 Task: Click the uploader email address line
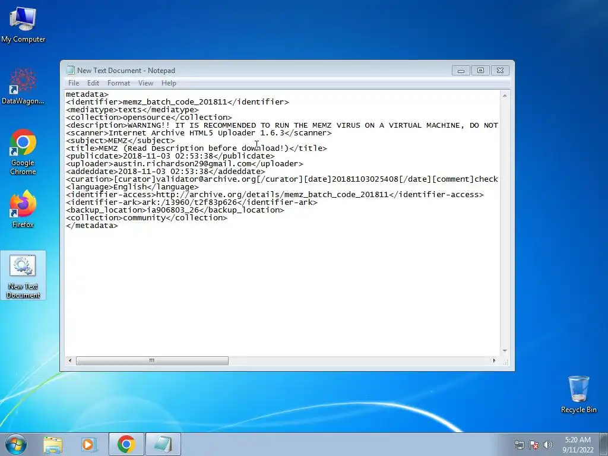[185, 164]
